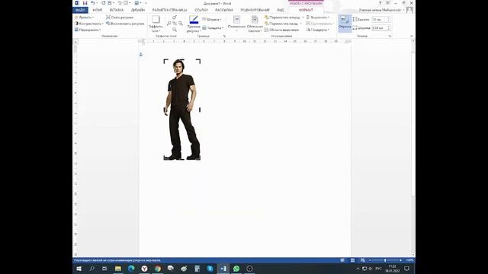Open the Контрастность (Contrast) dropdown

[89, 24]
